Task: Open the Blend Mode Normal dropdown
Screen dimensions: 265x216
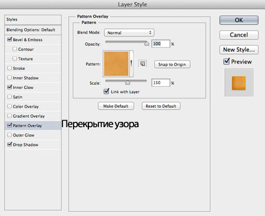Action: pos(129,32)
